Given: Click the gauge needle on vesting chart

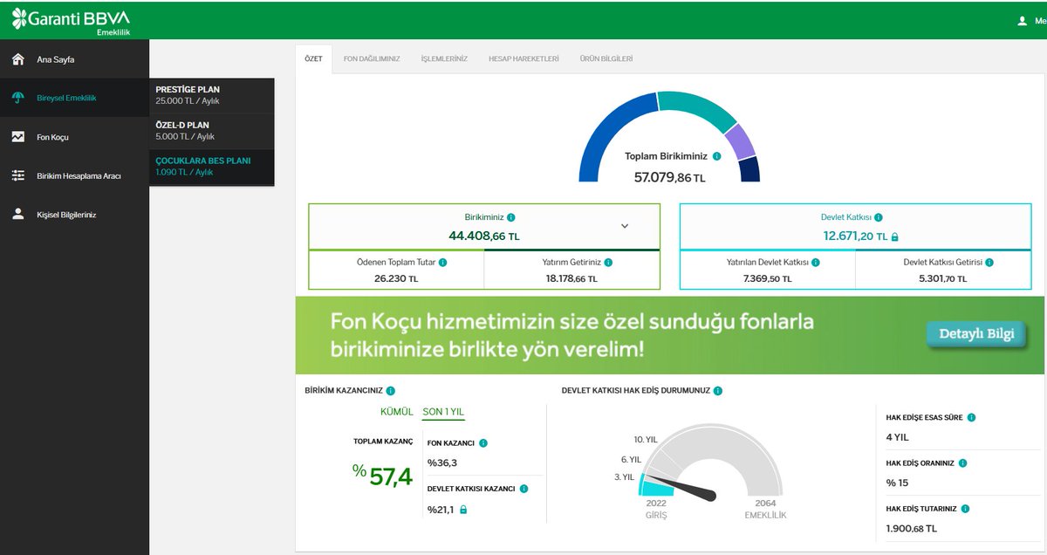Looking at the screenshot, I should (684, 488).
